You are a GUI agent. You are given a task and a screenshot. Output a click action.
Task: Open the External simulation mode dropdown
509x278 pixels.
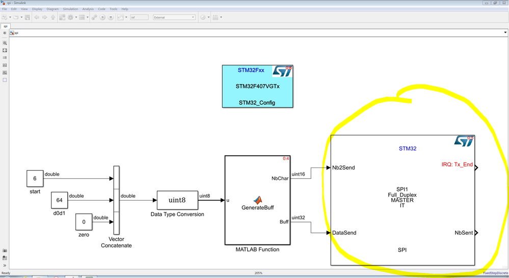point(174,17)
